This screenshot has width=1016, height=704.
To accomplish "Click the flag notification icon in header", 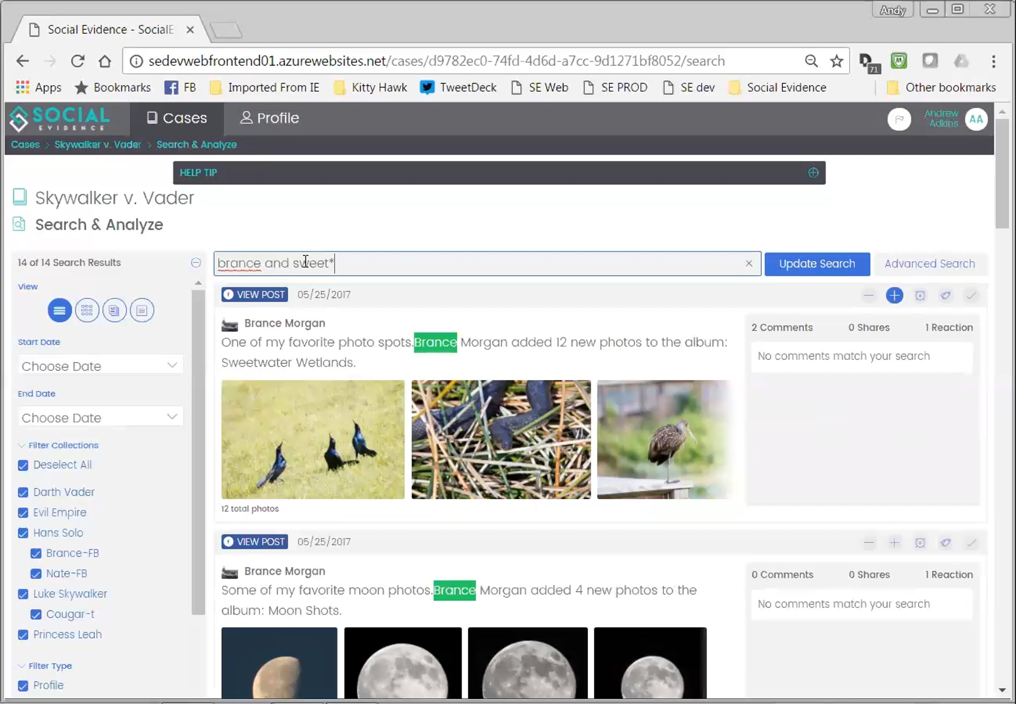I will pyautogui.click(x=899, y=119).
